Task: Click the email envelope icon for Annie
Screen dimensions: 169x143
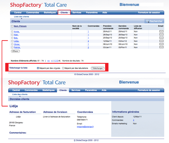Action: (161, 32)
